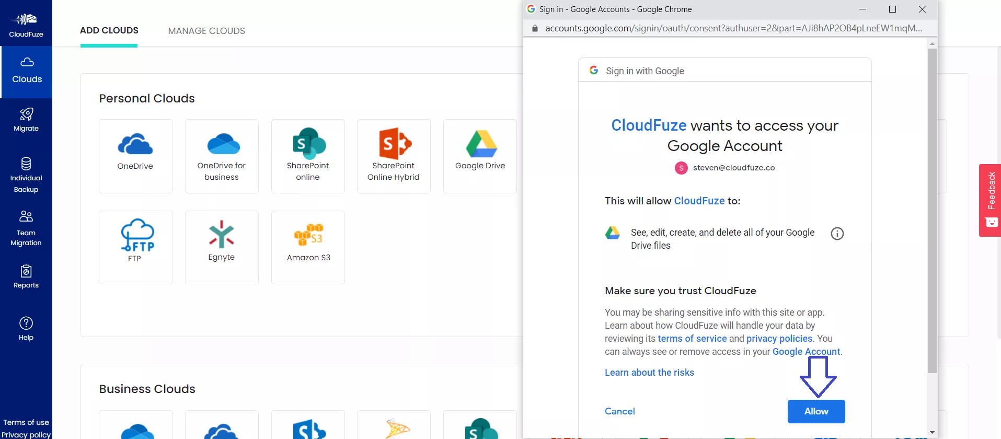Open Reports in the sidebar
Image resolution: width=1001 pixels, height=439 pixels.
[26, 277]
